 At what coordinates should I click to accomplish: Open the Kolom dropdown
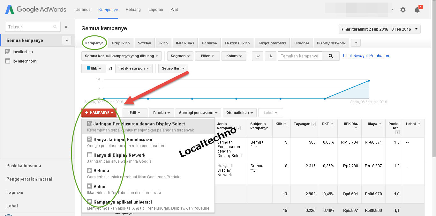(234, 56)
